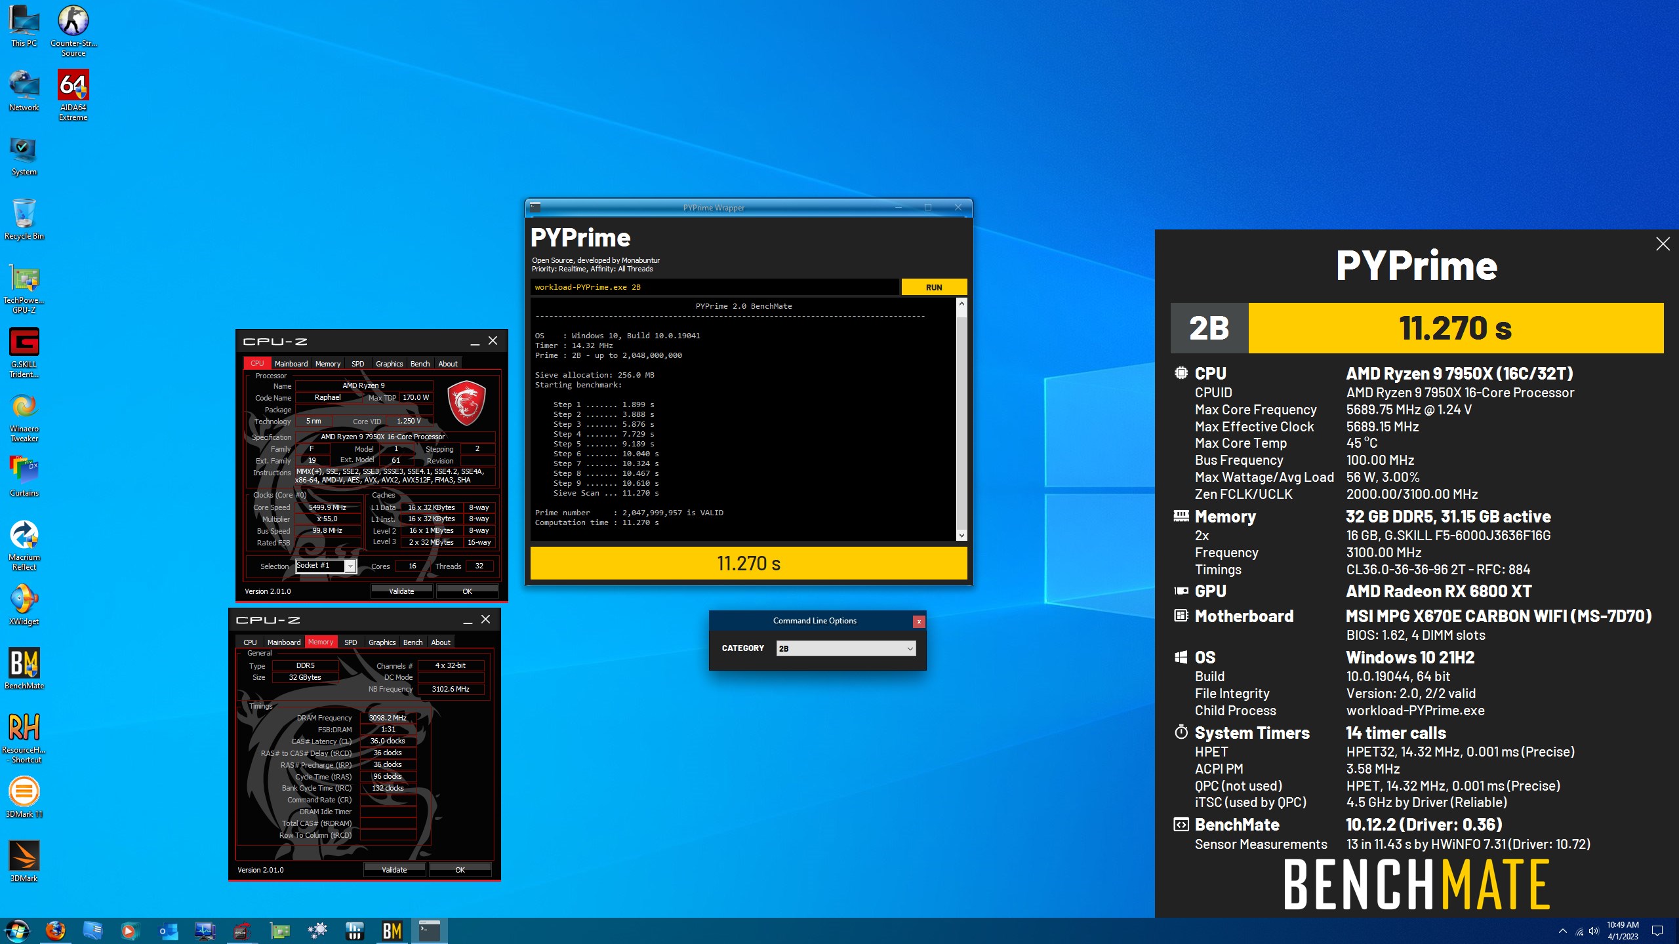The image size is (1679, 944).
Task: Open the Network desktop icon
Action: pyautogui.click(x=24, y=90)
